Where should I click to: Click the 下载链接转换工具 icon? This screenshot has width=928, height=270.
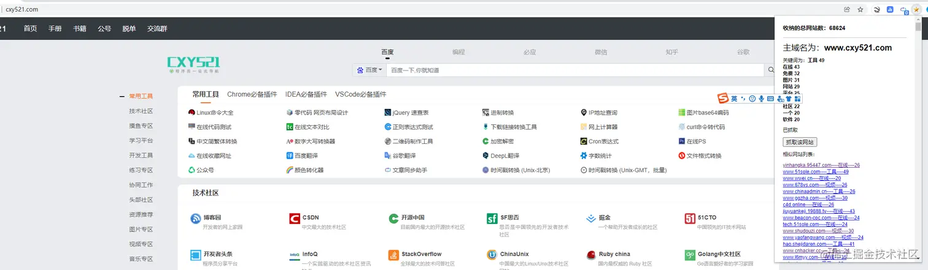(x=485, y=127)
